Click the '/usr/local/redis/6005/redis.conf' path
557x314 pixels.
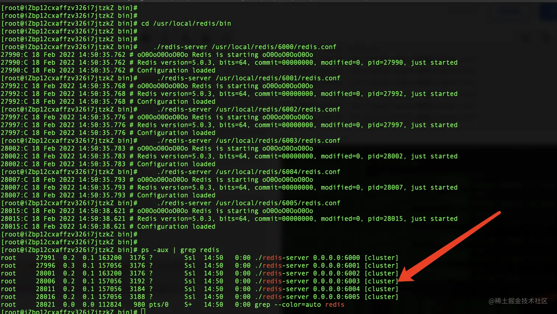(x=278, y=203)
